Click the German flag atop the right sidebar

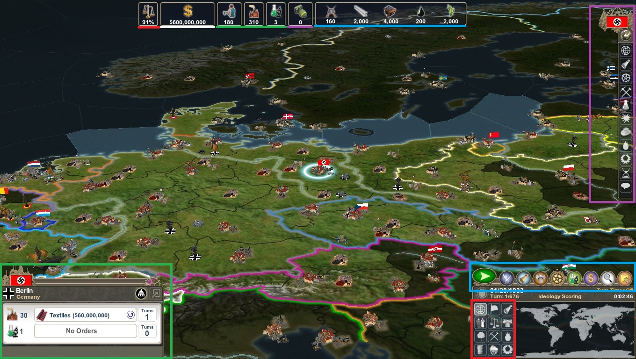617,22
